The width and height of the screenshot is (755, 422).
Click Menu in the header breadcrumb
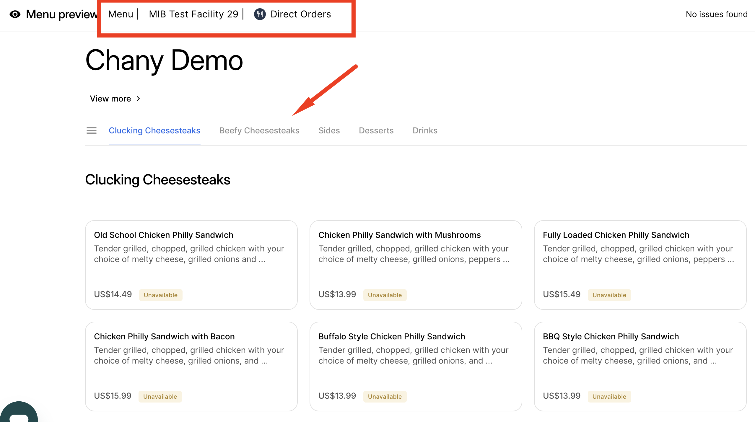pos(121,14)
